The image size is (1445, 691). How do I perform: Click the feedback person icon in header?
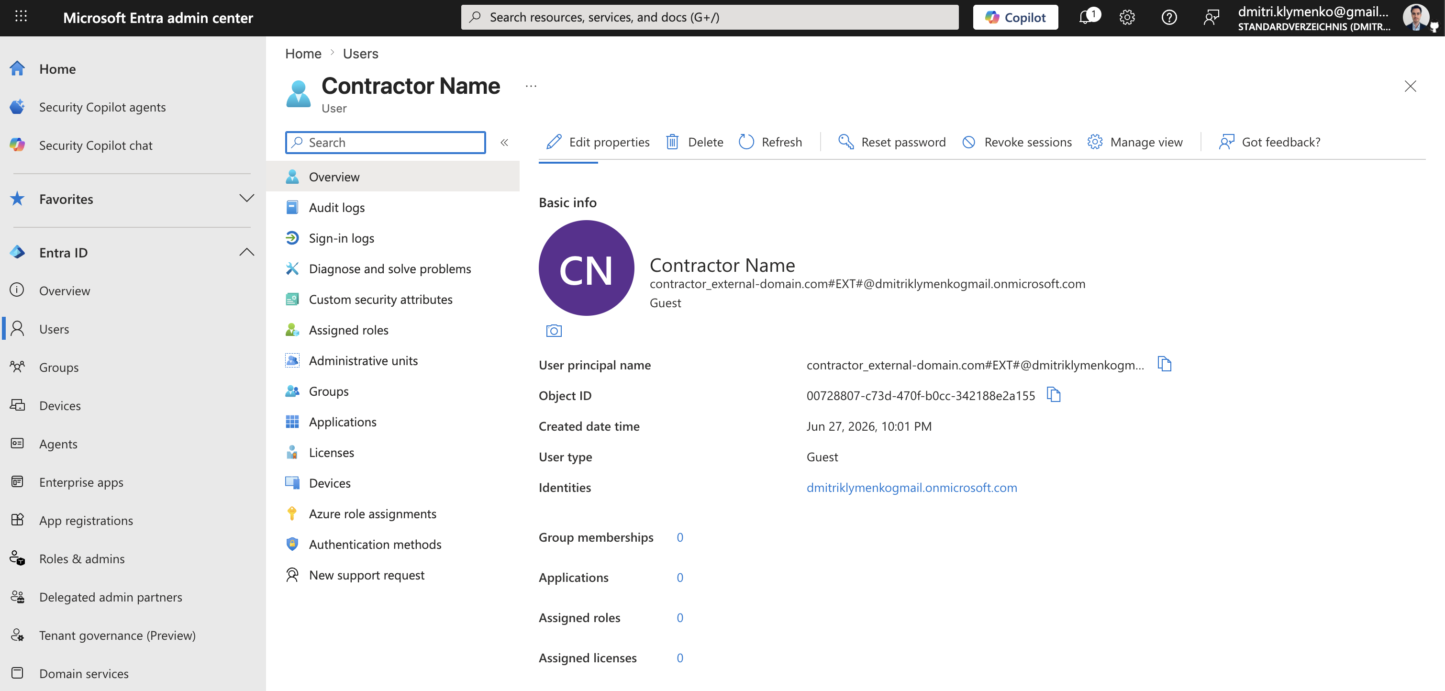(x=1211, y=17)
